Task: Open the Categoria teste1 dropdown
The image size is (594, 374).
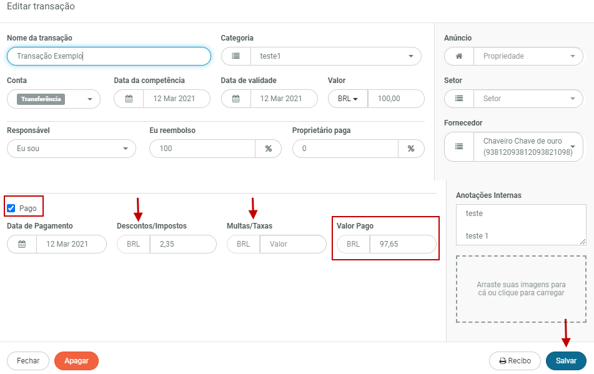Action: coord(335,56)
